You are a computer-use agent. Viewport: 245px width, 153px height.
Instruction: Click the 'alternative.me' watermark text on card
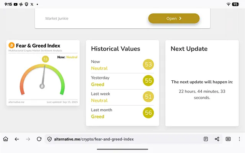click(16, 102)
